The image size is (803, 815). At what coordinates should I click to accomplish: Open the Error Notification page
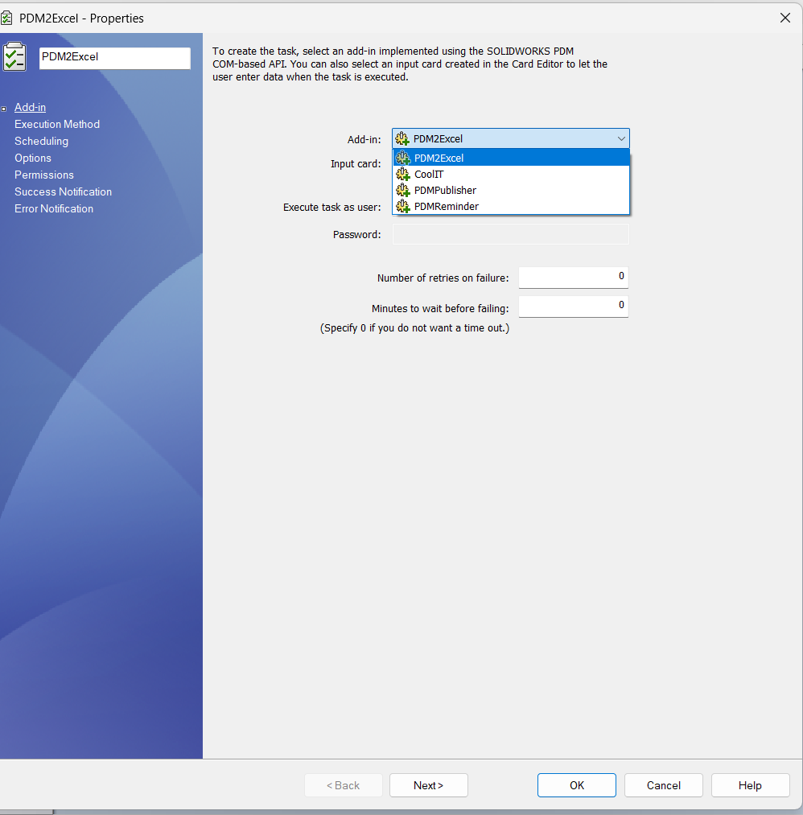pyautogui.click(x=53, y=208)
